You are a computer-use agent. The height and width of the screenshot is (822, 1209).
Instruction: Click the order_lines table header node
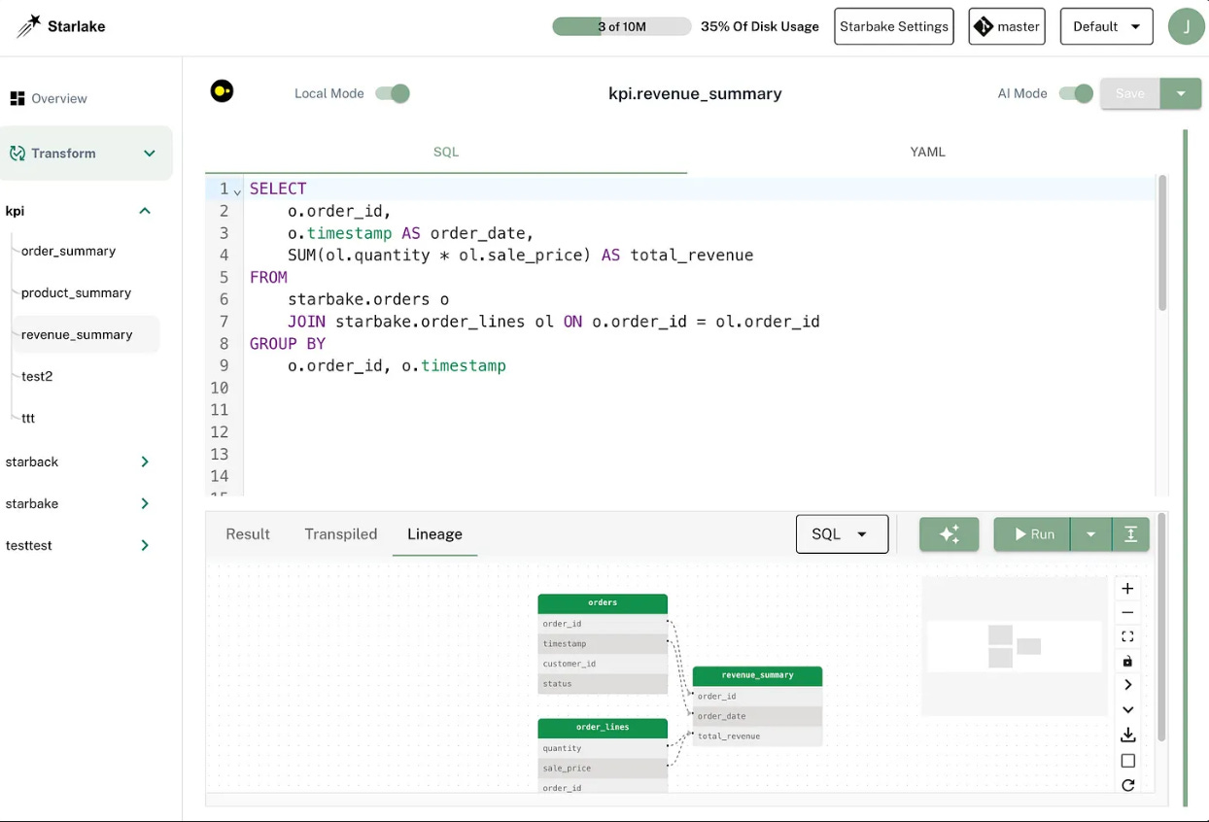[603, 728]
